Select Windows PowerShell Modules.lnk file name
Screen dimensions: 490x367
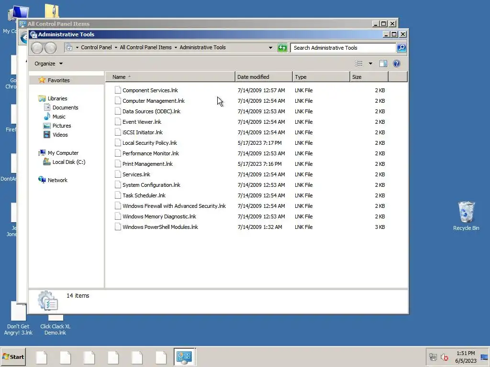[x=160, y=227]
